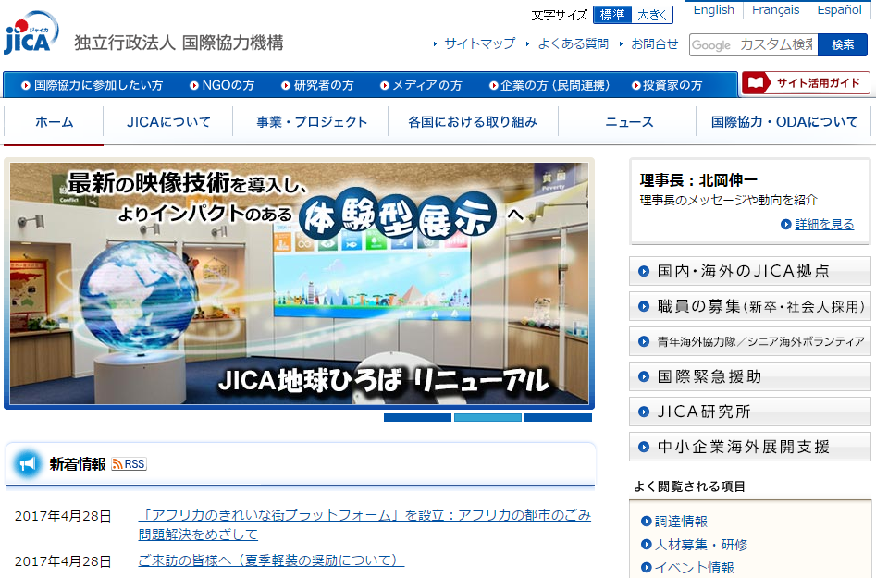
Task: Open 企業の方（民間連携） section
Action: 549,85
